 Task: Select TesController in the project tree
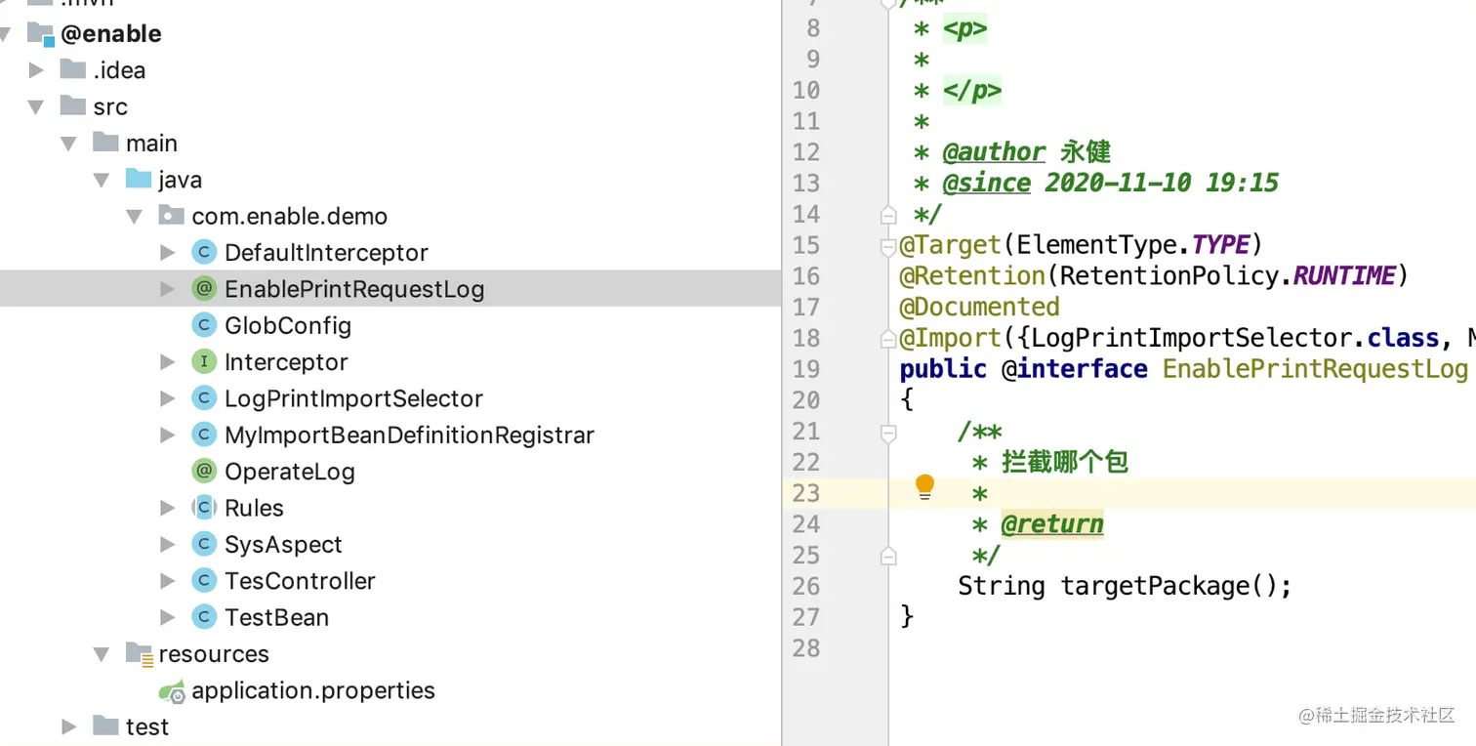pyautogui.click(x=300, y=581)
